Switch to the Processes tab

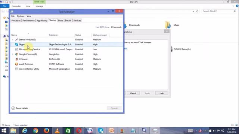16,20
